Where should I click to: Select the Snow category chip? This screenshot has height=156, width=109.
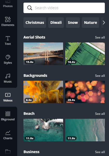(x=73, y=23)
